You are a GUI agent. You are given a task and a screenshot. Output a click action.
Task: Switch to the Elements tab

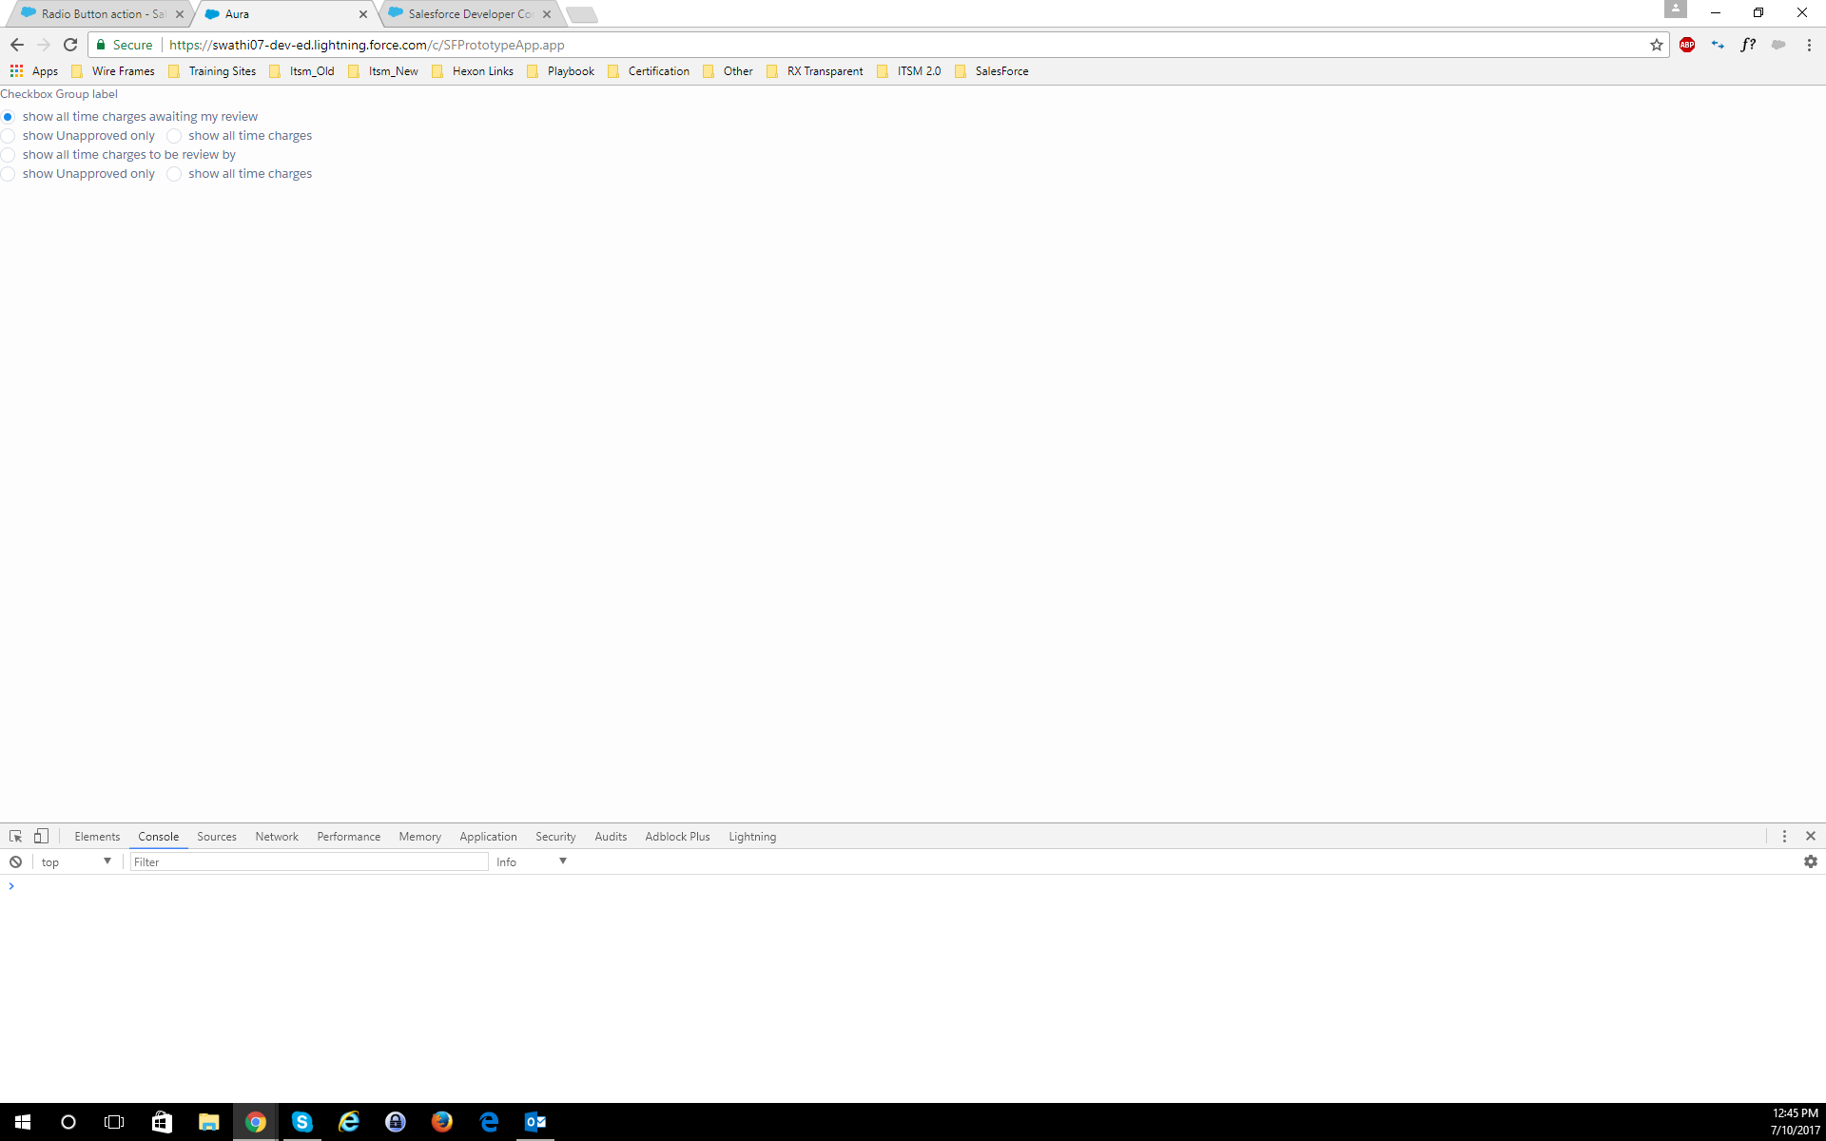[97, 837]
